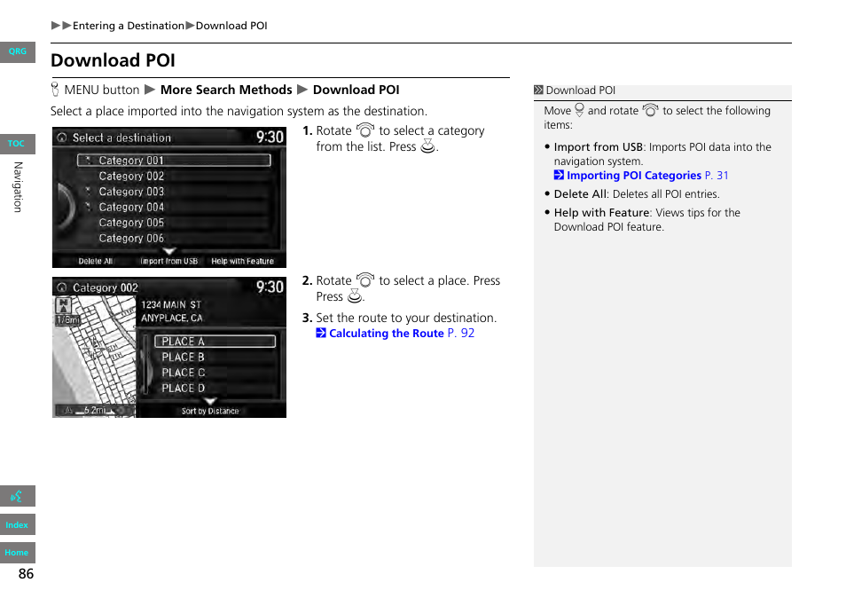Select Category 004 in destination list
Image resolution: width=846 pixels, height=598 pixels.
tap(175, 208)
